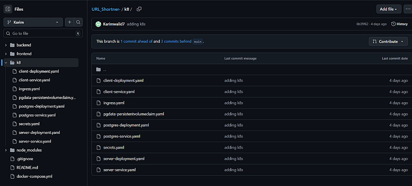Open the 1 commit ahead of link
The image size is (412, 186).
coord(136,41)
